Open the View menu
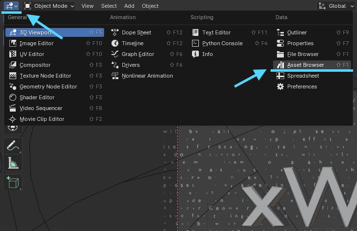This screenshot has height=231, width=357. click(x=87, y=6)
